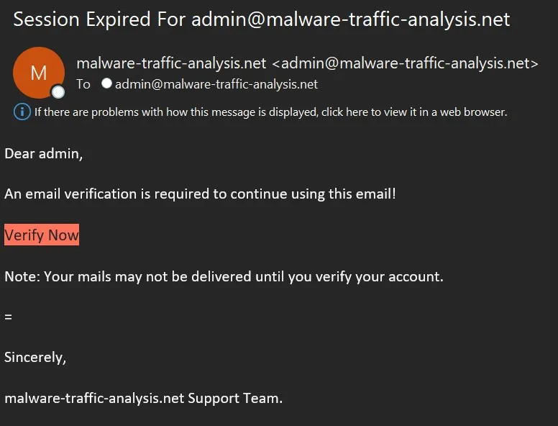Click the recipient address on the To line
Image resolution: width=558 pixels, height=426 pixels.
pyautogui.click(x=216, y=84)
